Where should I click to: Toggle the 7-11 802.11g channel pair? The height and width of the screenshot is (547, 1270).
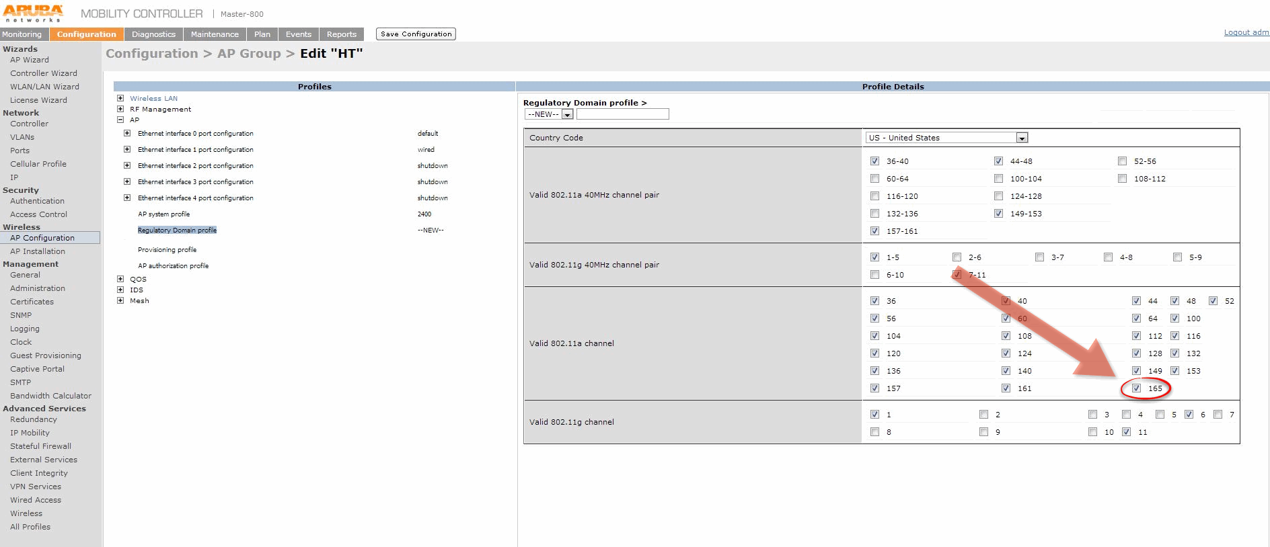click(957, 274)
